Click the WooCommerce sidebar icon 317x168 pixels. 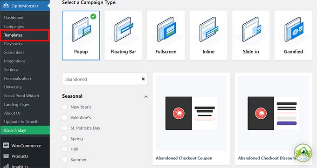(6, 146)
